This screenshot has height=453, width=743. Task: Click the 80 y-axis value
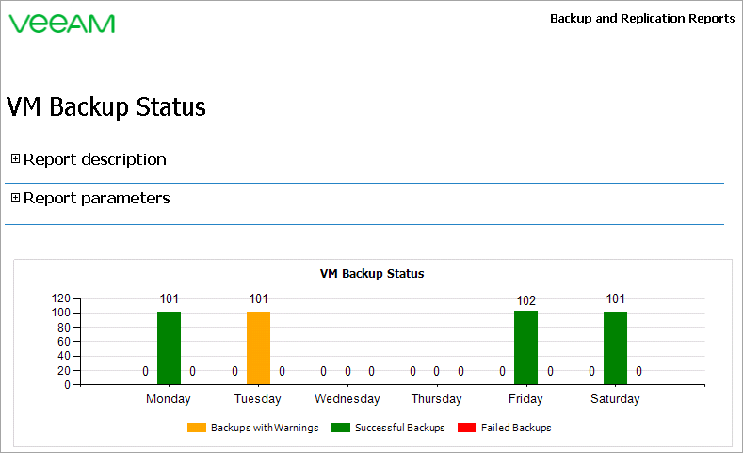coord(64,328)
